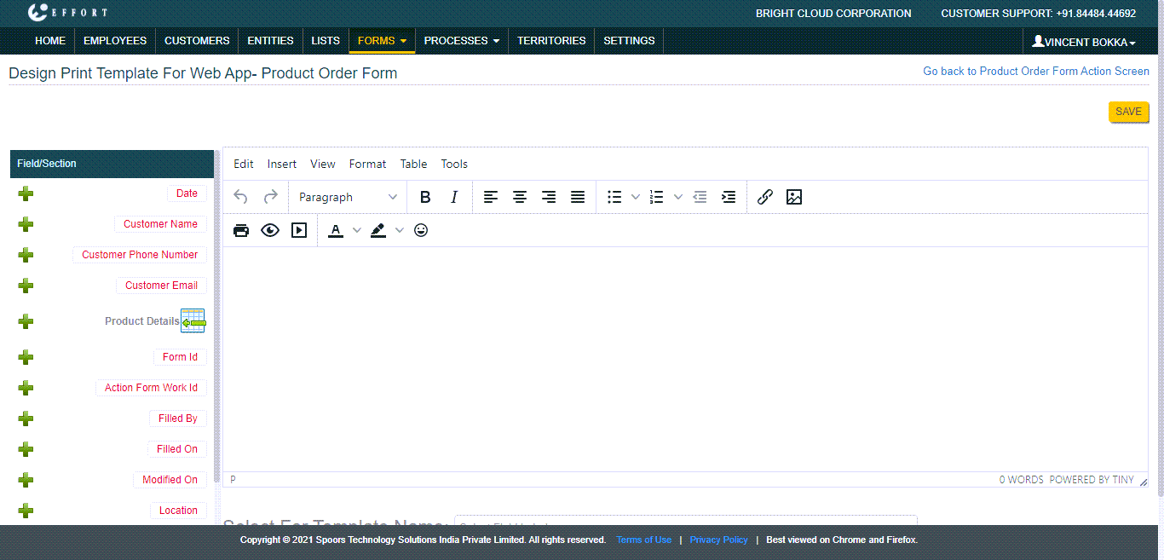This screenshot has width=1164, height=560.
Task: Click the undo arrow icon
Action: click(241, 197)
